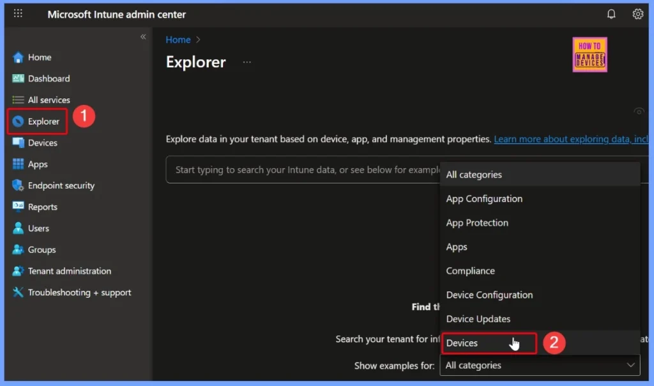Open the settings gear icon
This screenshot has height=386, width=654.
pyautogui.click(x=638, y=14)
